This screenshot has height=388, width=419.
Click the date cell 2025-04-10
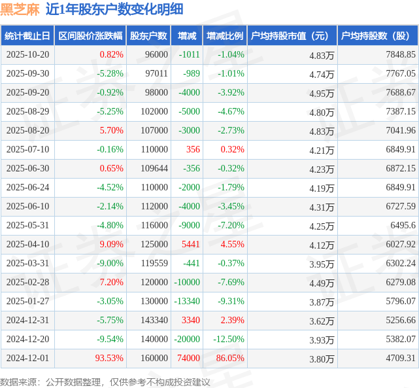point(28,245)
